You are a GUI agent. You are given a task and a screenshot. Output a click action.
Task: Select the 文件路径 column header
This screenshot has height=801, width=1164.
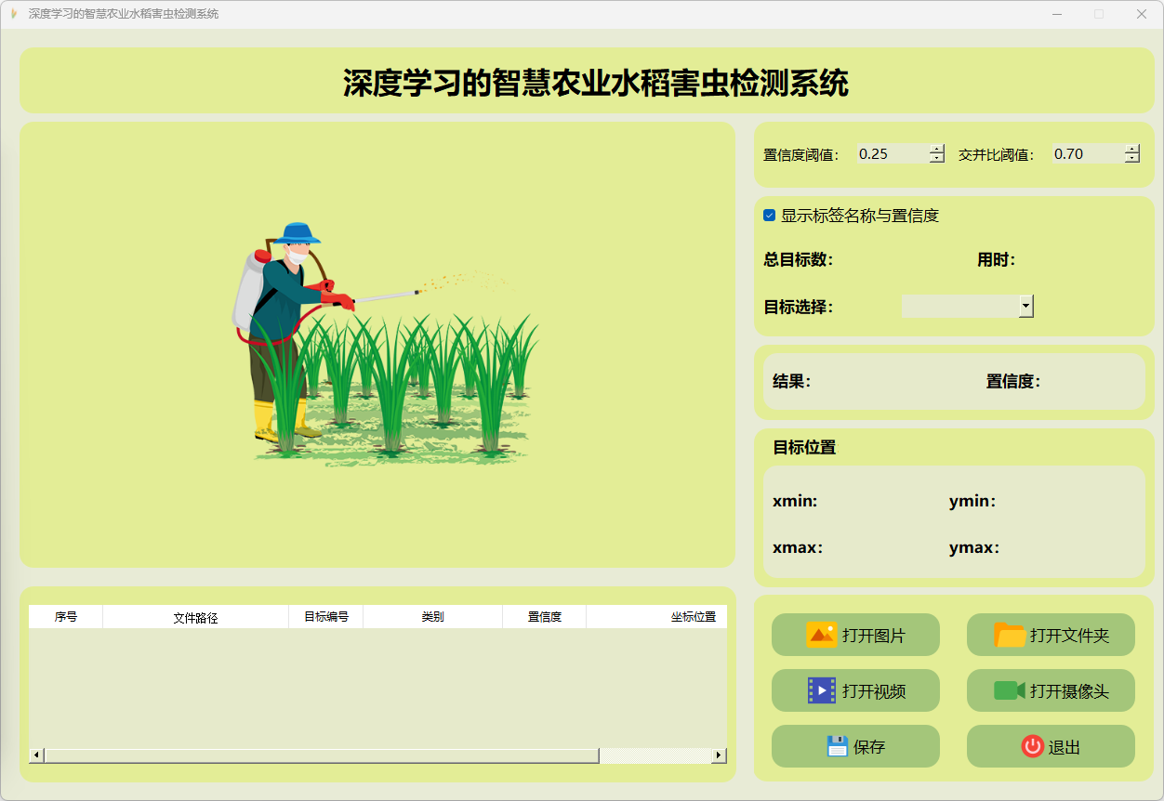click(x=195, y=617)
